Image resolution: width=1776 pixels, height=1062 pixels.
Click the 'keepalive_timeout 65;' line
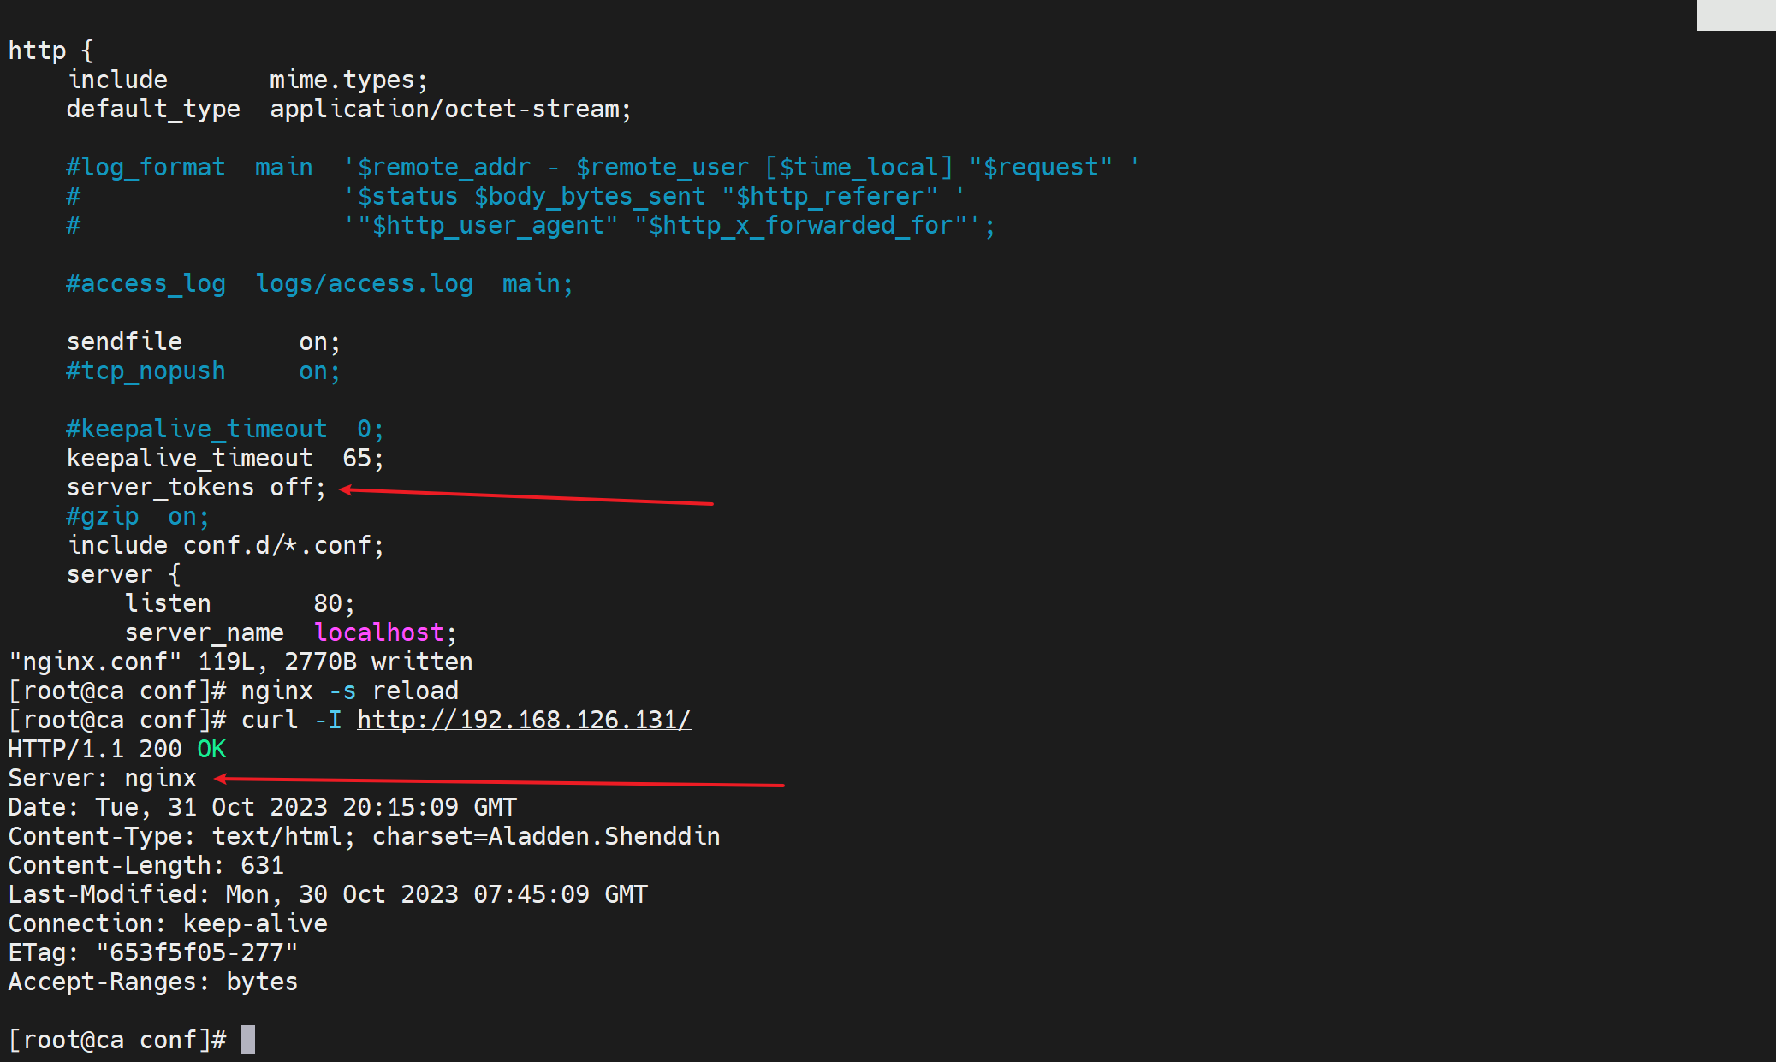(225, 458)
